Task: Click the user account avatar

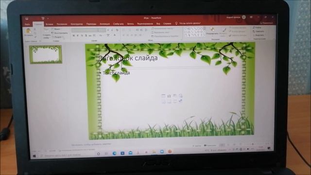Action: pos(244,17)
